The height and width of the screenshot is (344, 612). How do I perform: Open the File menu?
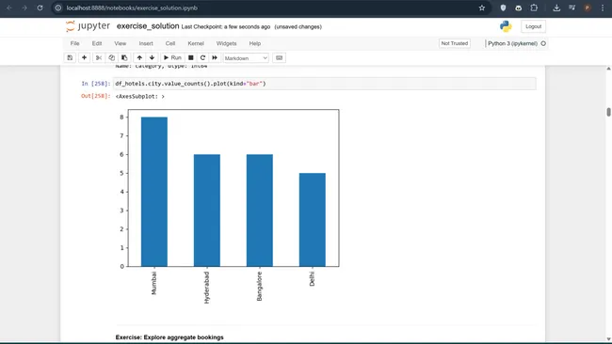[75, 43]
